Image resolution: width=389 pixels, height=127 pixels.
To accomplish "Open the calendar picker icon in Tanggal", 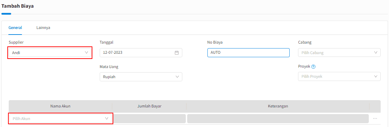I will (177, 53).
